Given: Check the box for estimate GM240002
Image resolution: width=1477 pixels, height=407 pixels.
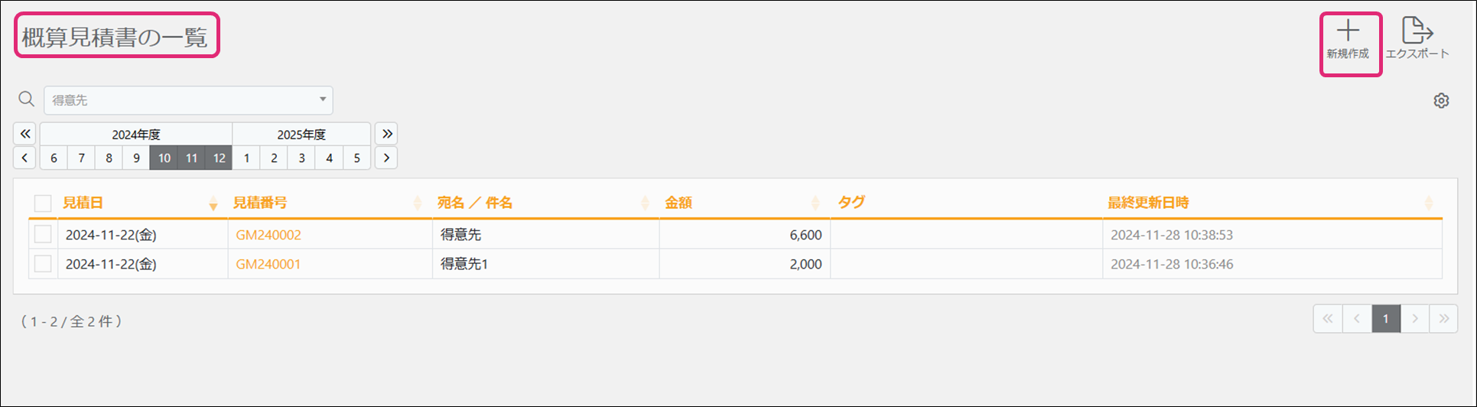Looking at the screenshot, I should pos(43,235).
